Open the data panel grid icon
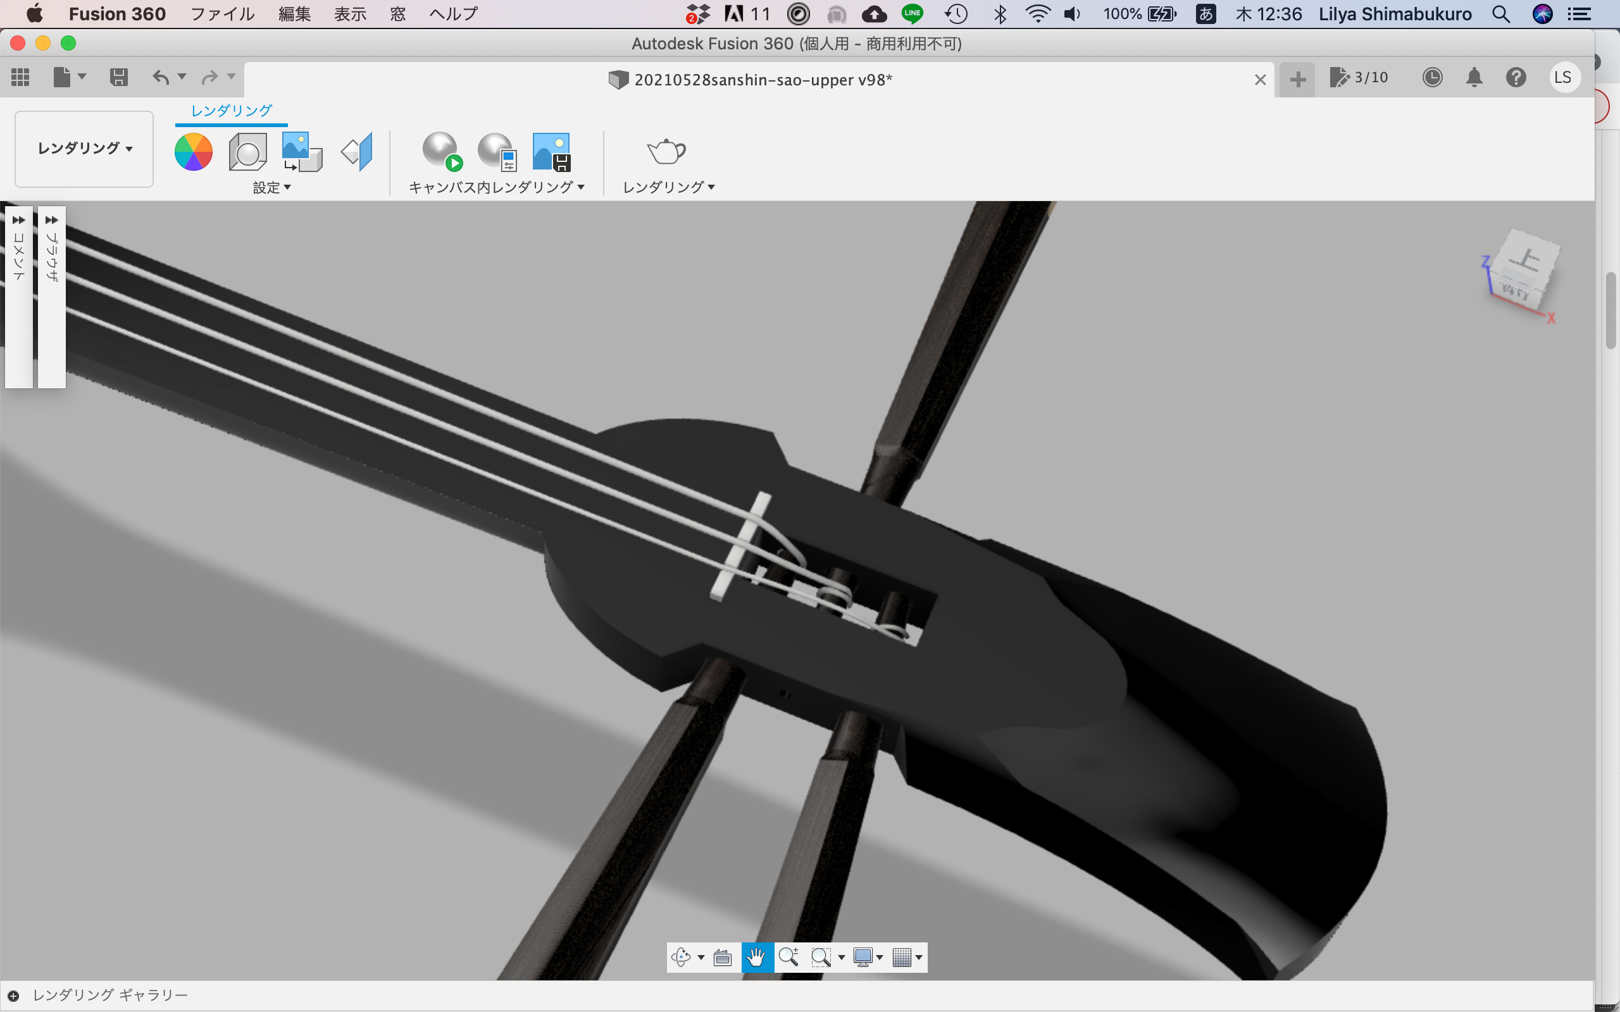 [21, 78]
